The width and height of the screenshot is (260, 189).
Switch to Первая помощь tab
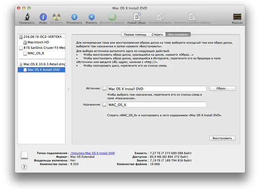tap(135, 35)
